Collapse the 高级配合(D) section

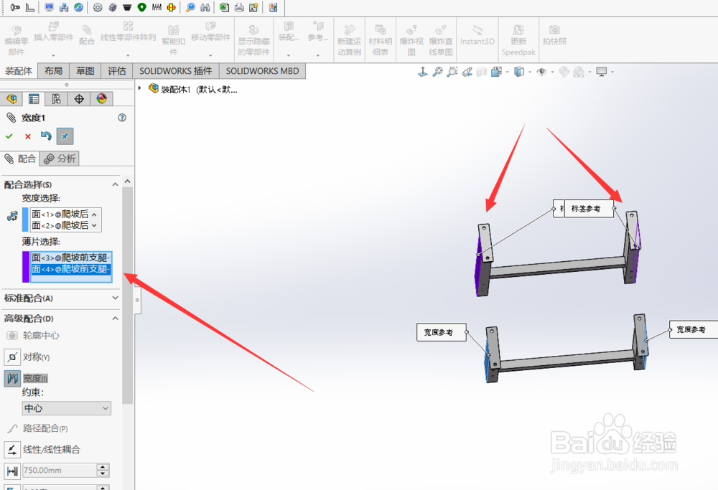click(x=116, y=319)
